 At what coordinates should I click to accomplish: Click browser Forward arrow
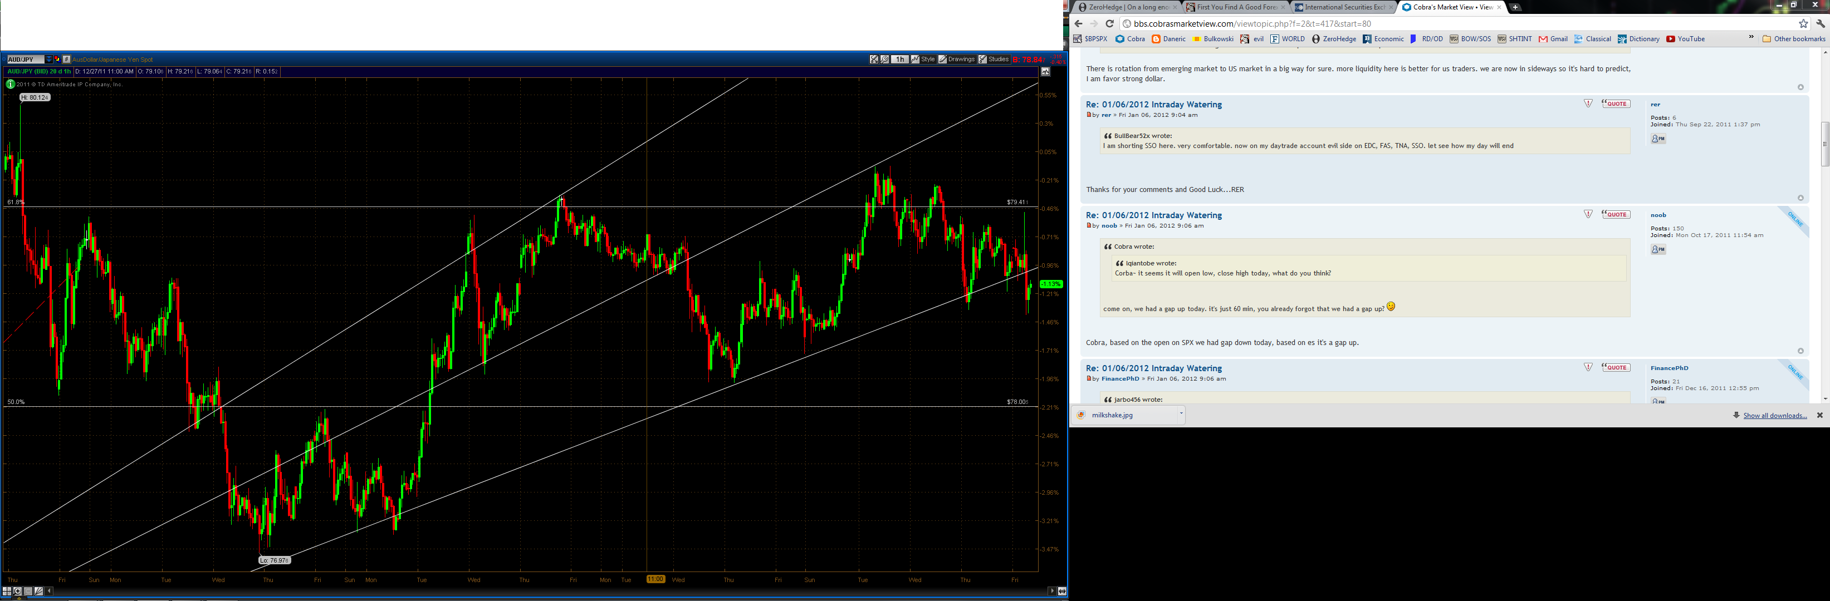pos(1094,23)
